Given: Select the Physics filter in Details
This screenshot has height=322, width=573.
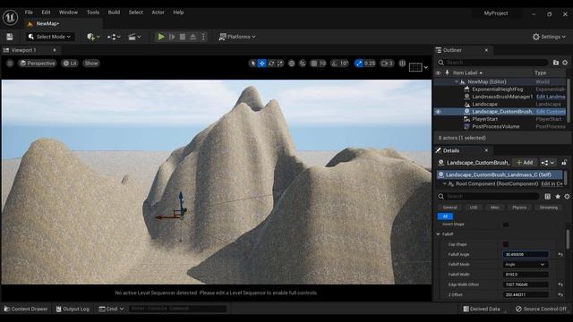Looking at the screenshot, I should click(519, 208).
